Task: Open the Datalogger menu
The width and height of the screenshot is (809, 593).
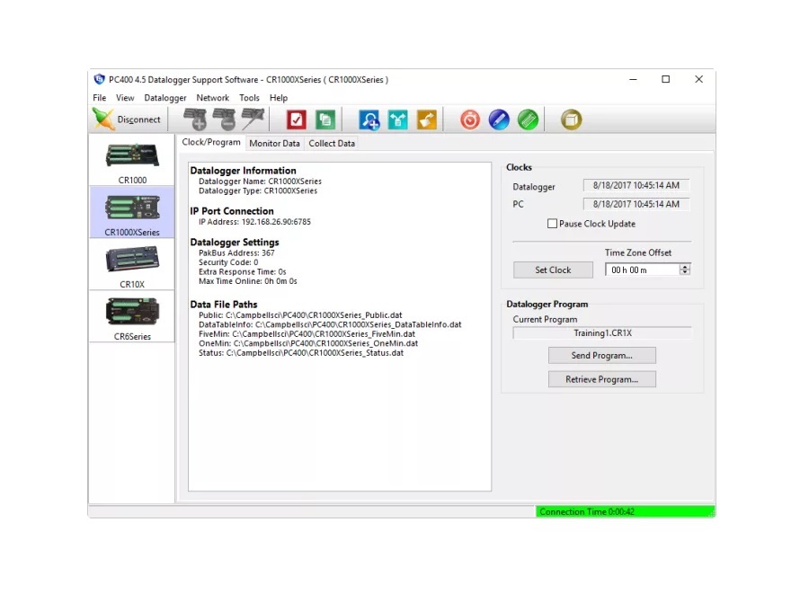Action: (165, 97)
